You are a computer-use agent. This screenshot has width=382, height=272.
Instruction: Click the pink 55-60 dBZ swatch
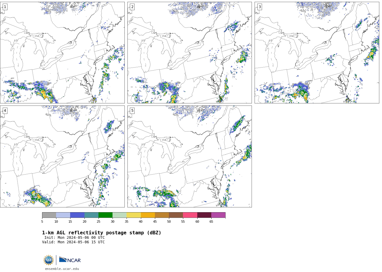(x=190, y=215)
